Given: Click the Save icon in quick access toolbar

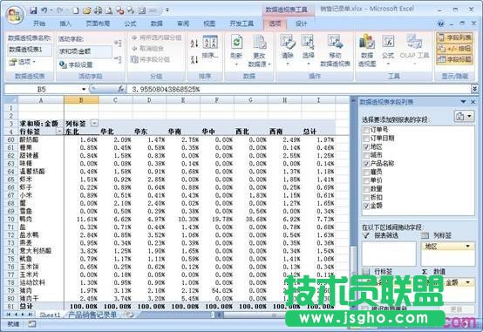Looking at the screenshot, I should pos(33,10).
